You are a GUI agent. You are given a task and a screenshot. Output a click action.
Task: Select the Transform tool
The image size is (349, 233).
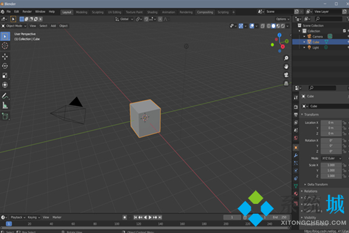(5, 84)
